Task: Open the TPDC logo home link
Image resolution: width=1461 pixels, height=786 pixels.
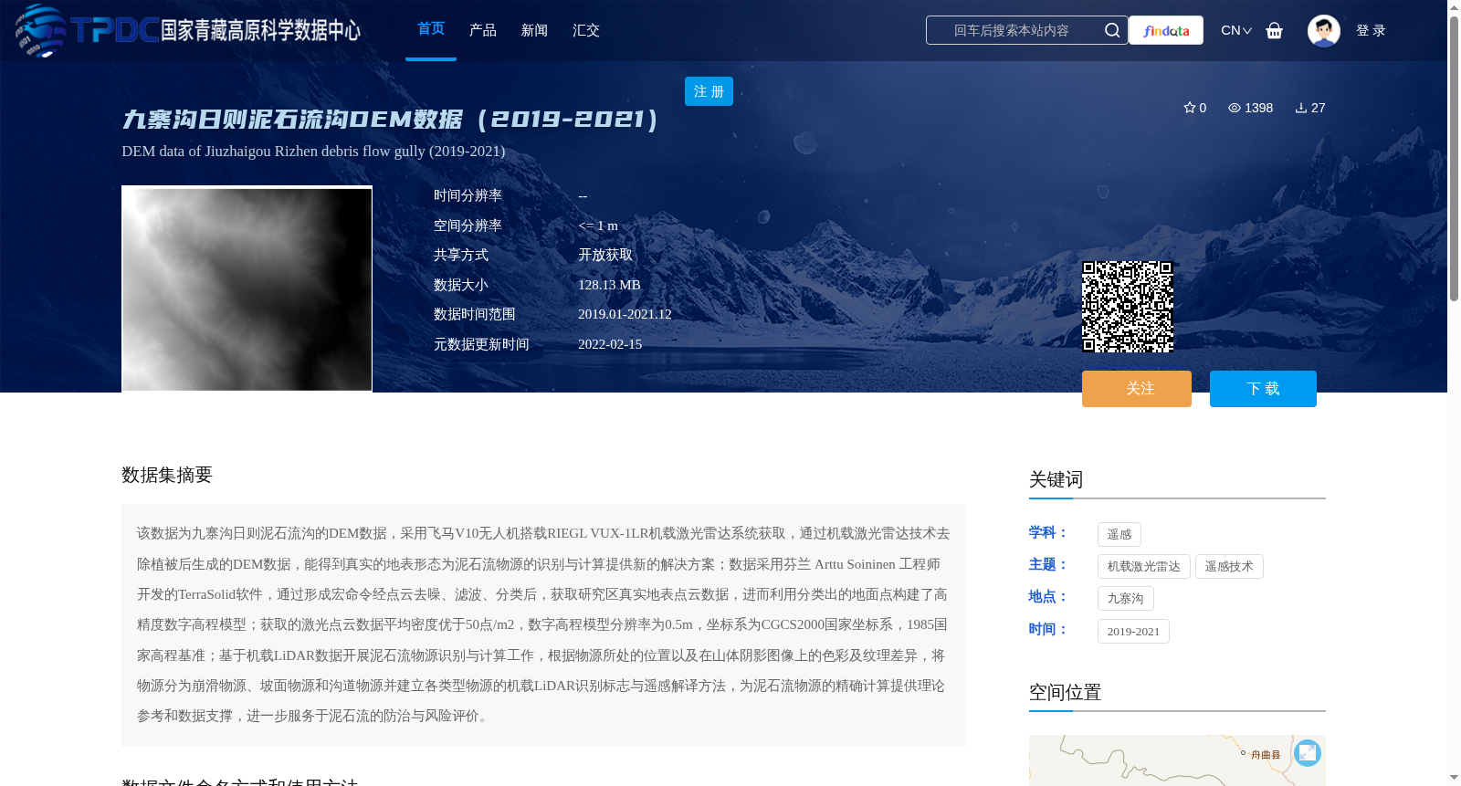Action: 188,30
